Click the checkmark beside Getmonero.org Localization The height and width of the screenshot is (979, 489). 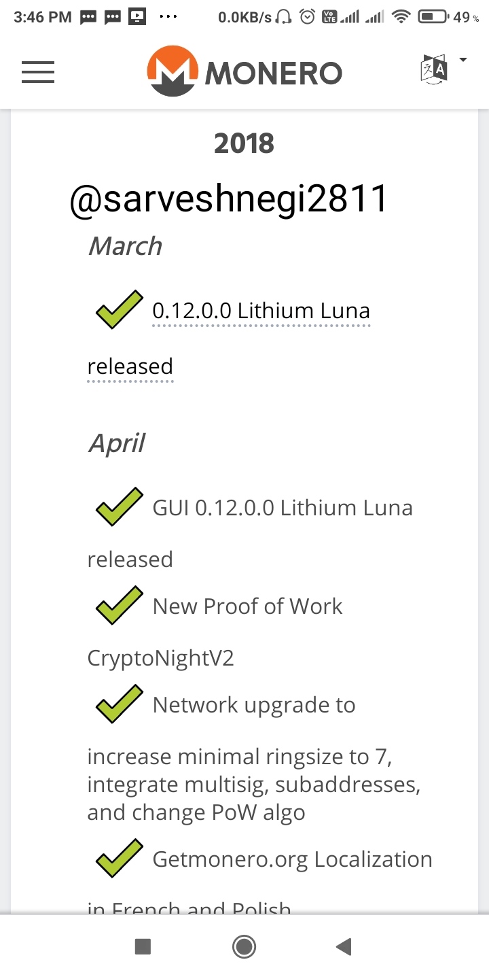click(x=120, y=859)
